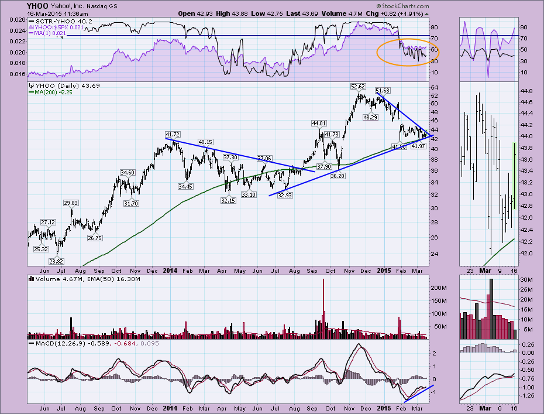Click the 34.45 low price label
This screenshot has width=544, height=414.
tap(185, 187)
